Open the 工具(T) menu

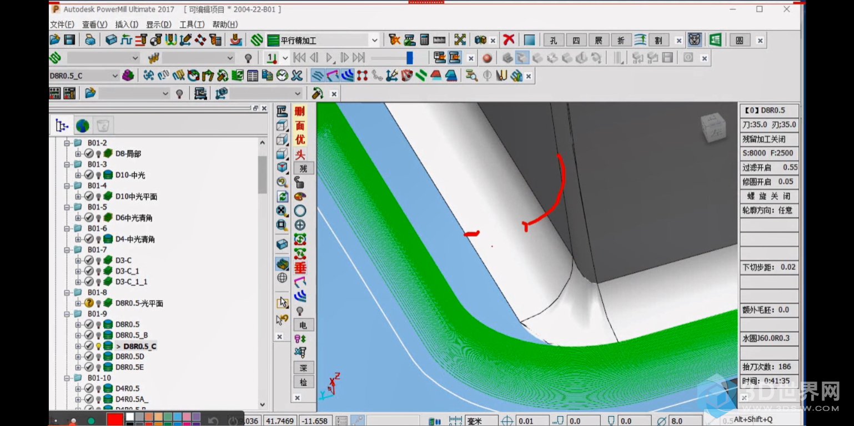pyautogui.click(x=192, y=24)
